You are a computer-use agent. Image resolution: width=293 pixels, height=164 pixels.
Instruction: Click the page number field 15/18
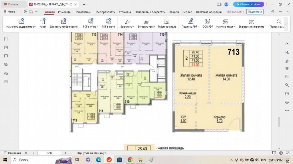click(49, 153)
